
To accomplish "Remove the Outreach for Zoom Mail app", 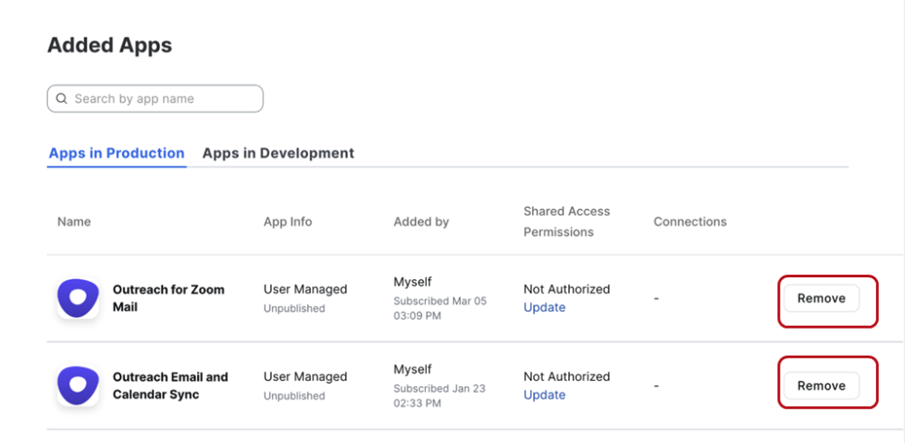I will coord(821,298).
